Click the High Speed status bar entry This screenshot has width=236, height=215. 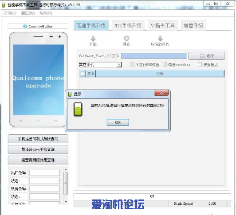[x=183, y=203]
